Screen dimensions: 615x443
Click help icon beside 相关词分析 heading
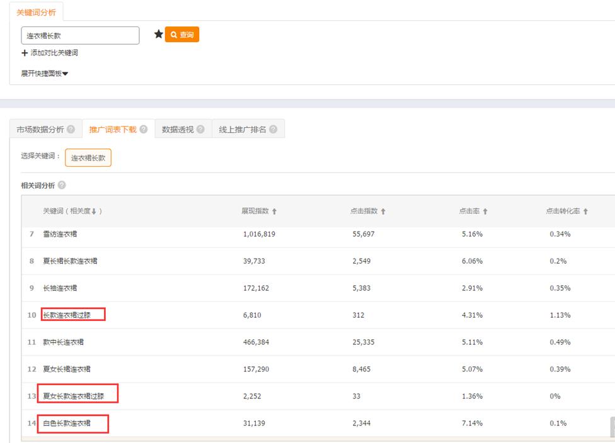62,186
